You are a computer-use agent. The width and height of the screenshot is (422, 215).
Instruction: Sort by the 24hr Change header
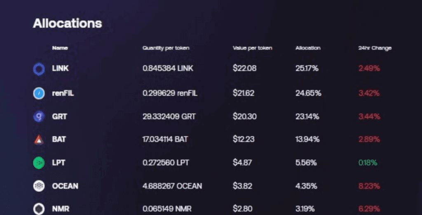pyautogui.click(x=375, y=48)
